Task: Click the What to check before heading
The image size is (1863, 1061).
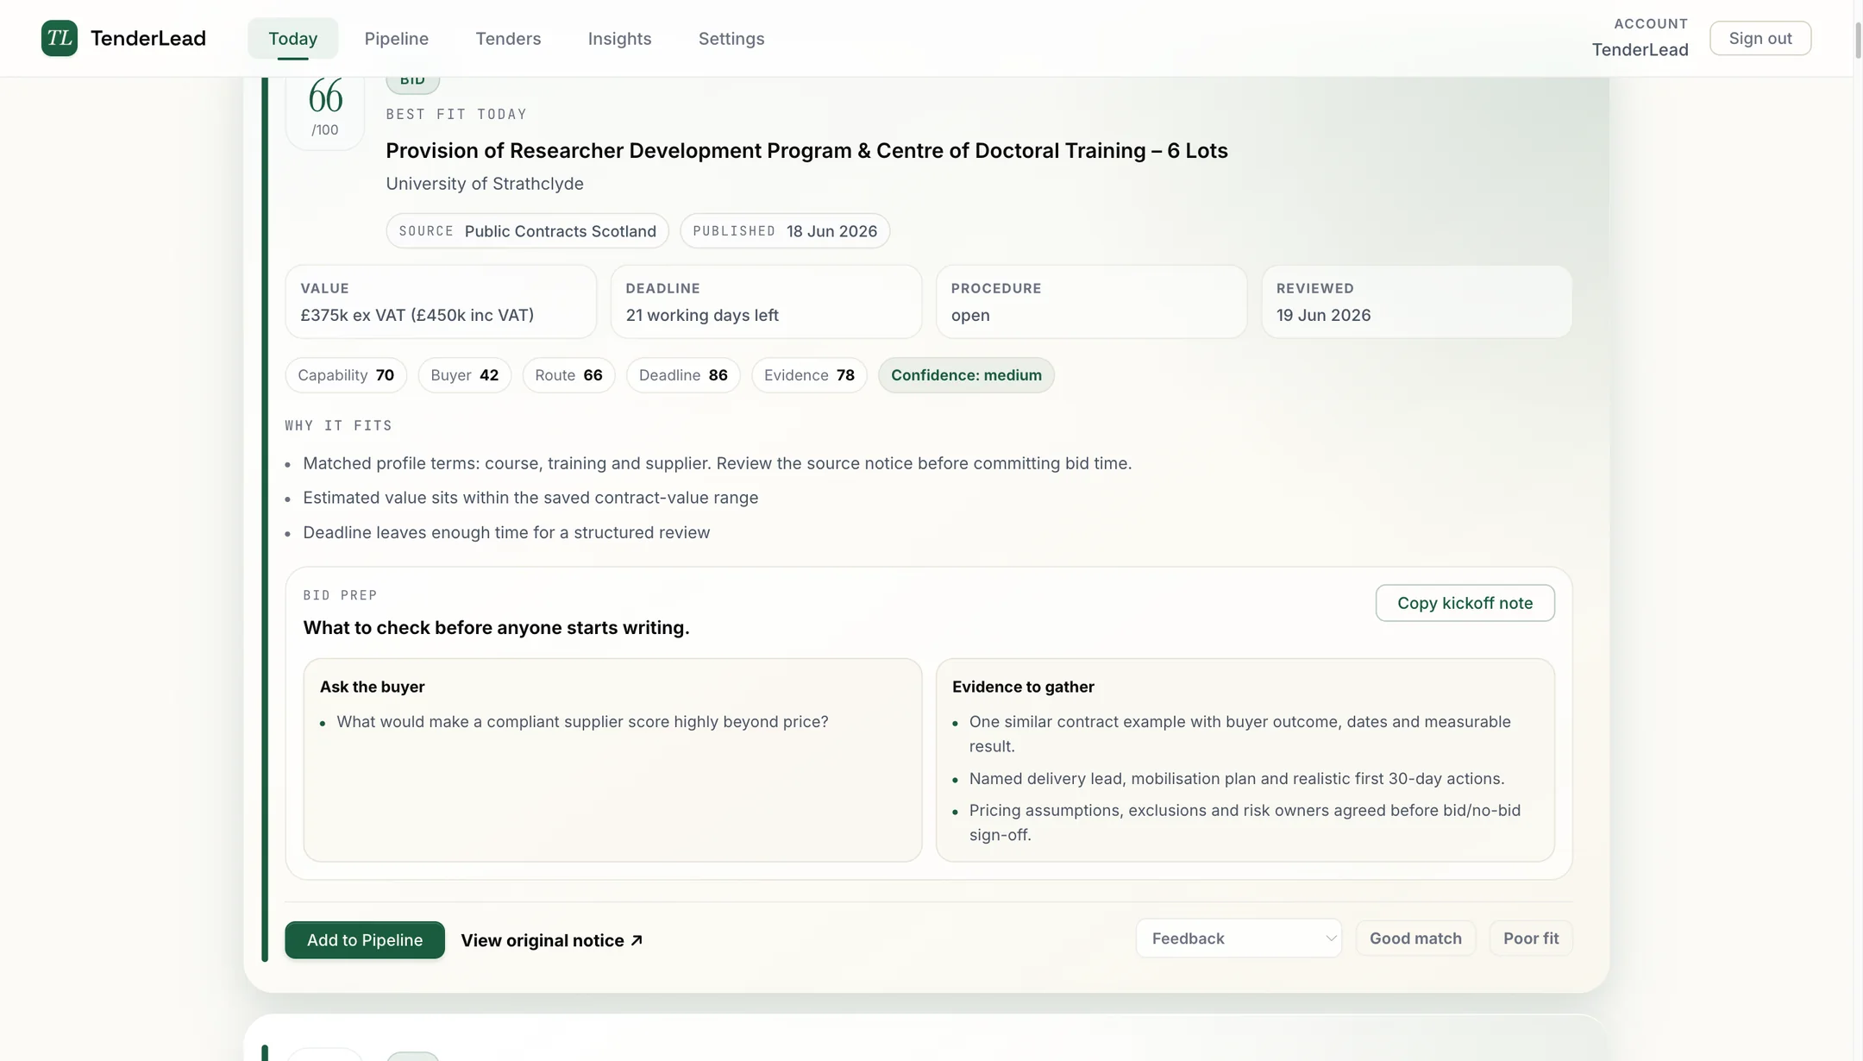Action: coord(496,628)
